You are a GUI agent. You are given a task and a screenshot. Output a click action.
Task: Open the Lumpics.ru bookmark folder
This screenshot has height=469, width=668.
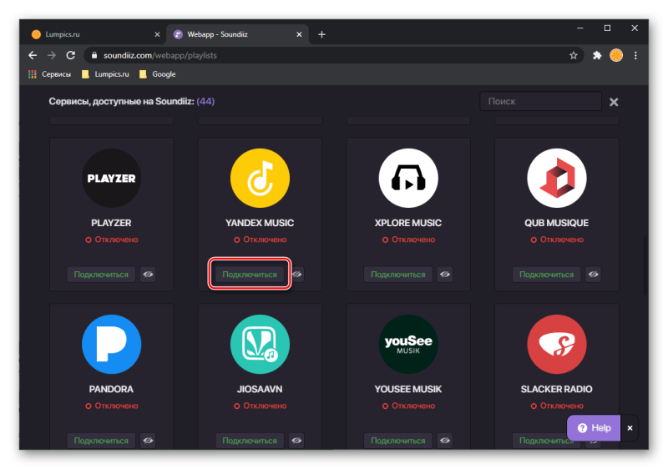105,74
